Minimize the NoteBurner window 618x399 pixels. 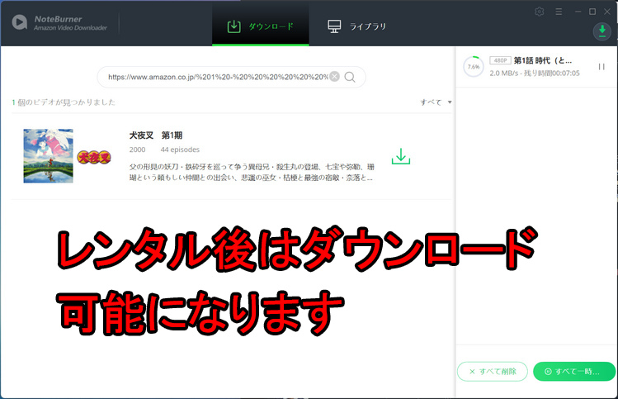click(578, 12)
